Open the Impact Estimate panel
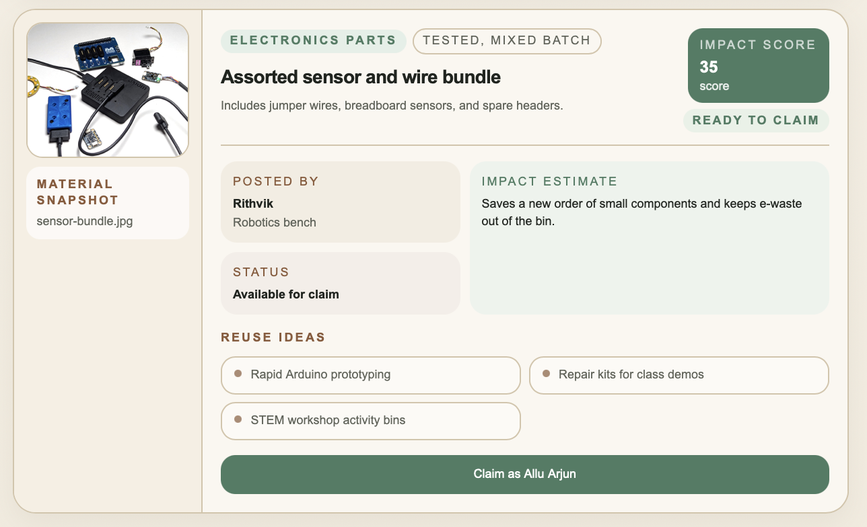 pos(649,238)
